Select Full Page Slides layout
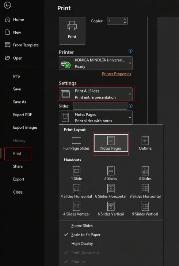The width and height of the screenshot is (179, 266). [76, 144]
